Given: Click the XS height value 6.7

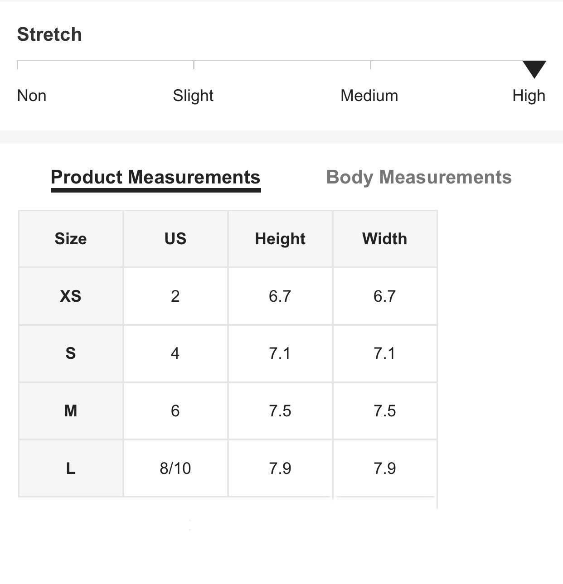Looking at the screenshot, I should pyautogui.click(x=280, y=296).
